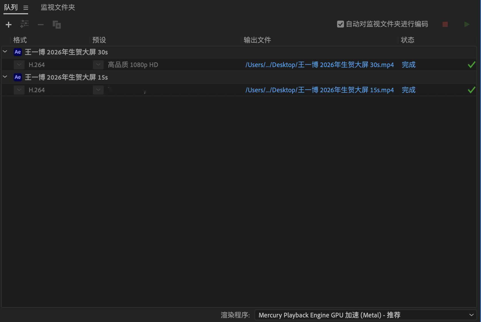Open the 渲染程序 Mercury Playback Engine dropdown
This screenshot has width=481, height=322.
click(365, 315)
